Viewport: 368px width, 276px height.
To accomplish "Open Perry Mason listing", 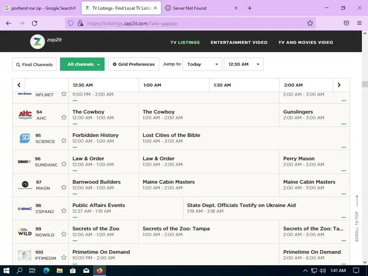I will click(x=314, y=162).
